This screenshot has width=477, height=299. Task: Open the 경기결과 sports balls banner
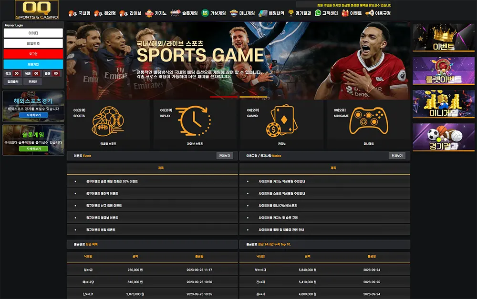point(444,137)
